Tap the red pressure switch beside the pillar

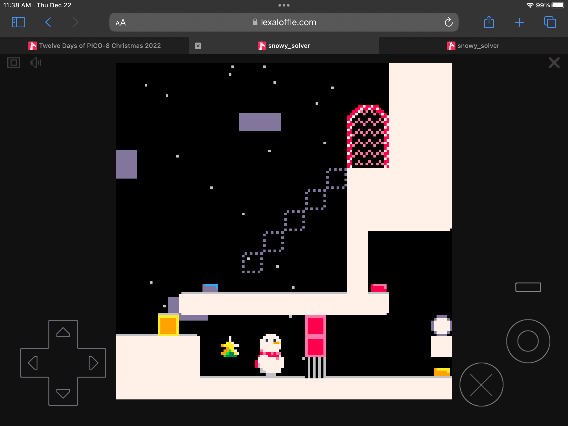click(x=379, y=287)
